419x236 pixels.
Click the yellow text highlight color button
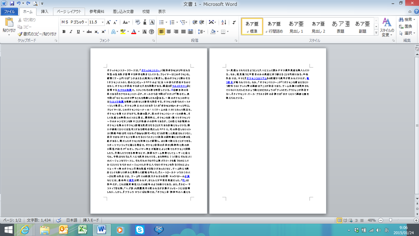pos(123,32)
